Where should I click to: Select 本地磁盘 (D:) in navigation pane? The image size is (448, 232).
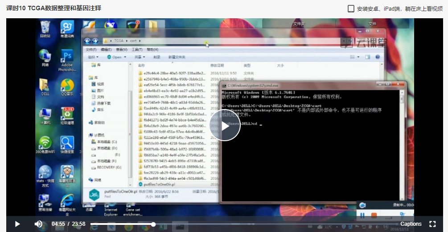pyautogui.click(x=104, y=148)
